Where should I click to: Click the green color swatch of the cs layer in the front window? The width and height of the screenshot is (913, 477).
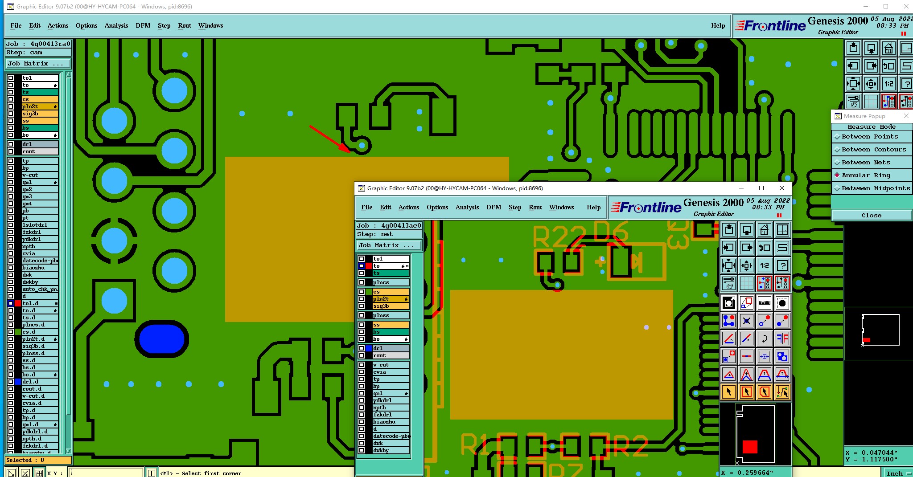[x=369, y=292]
